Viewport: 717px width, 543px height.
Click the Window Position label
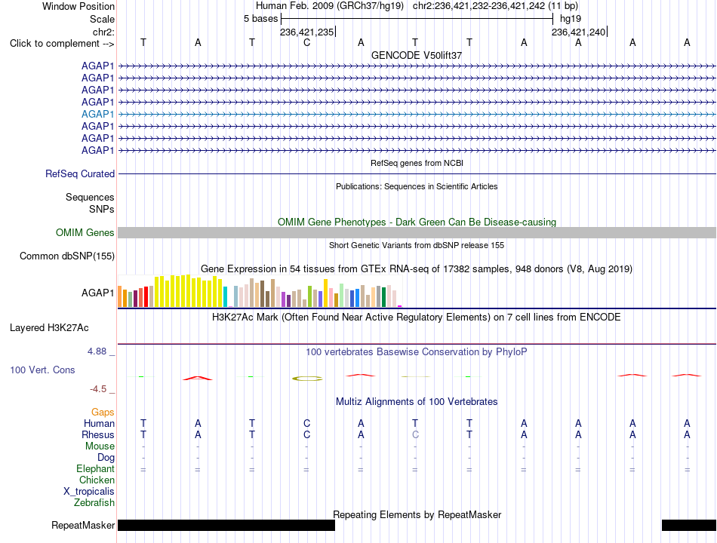coord(78,6)
